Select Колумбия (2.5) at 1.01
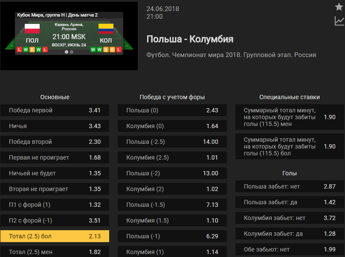This screenshot has height=257, width=345. [x=172, y=157]
